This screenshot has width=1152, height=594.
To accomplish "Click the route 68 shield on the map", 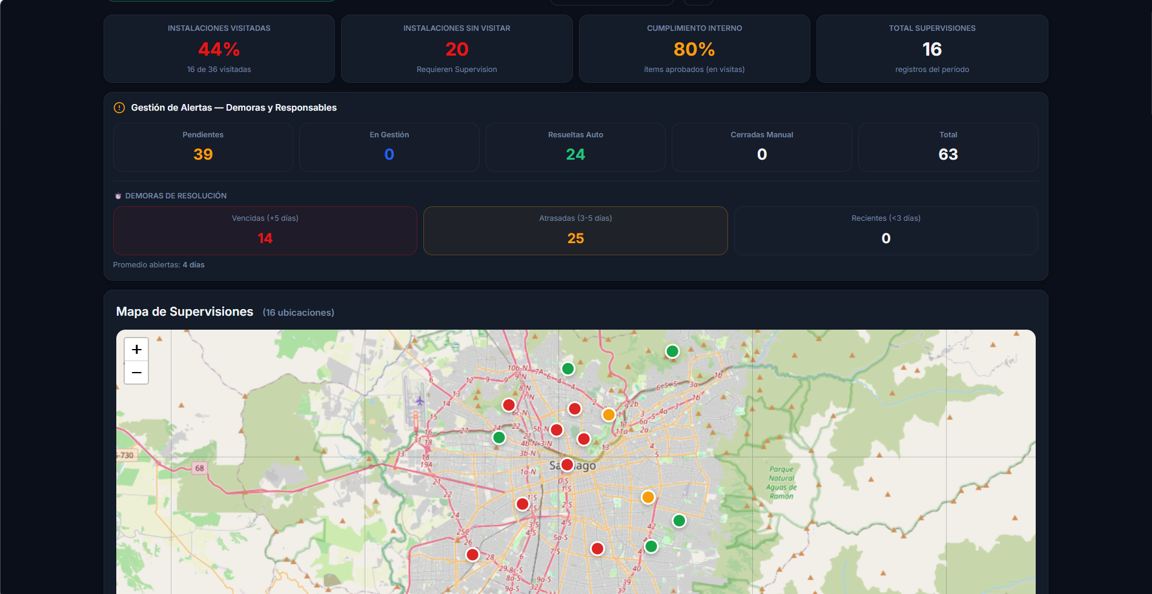I will coord(199,468).
